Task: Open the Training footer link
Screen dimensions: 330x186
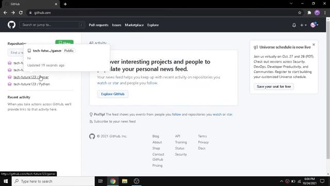Action: click(x=181, y=143)
